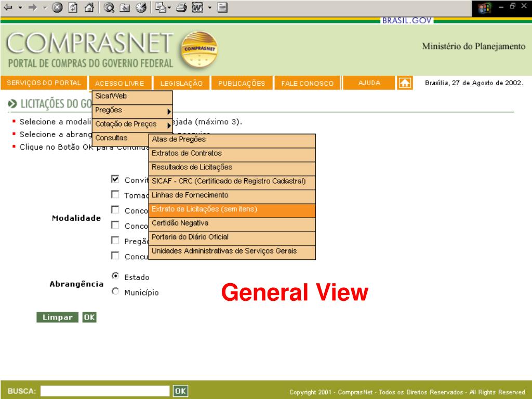This screenshot has width=532, height=399.
Task: Click the Copyright 2001 ComprasNet footer text
Action: (407, 392)
